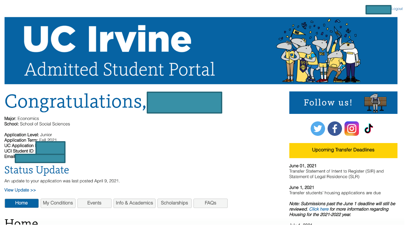Click the View Update >> link

pos(20,190)
